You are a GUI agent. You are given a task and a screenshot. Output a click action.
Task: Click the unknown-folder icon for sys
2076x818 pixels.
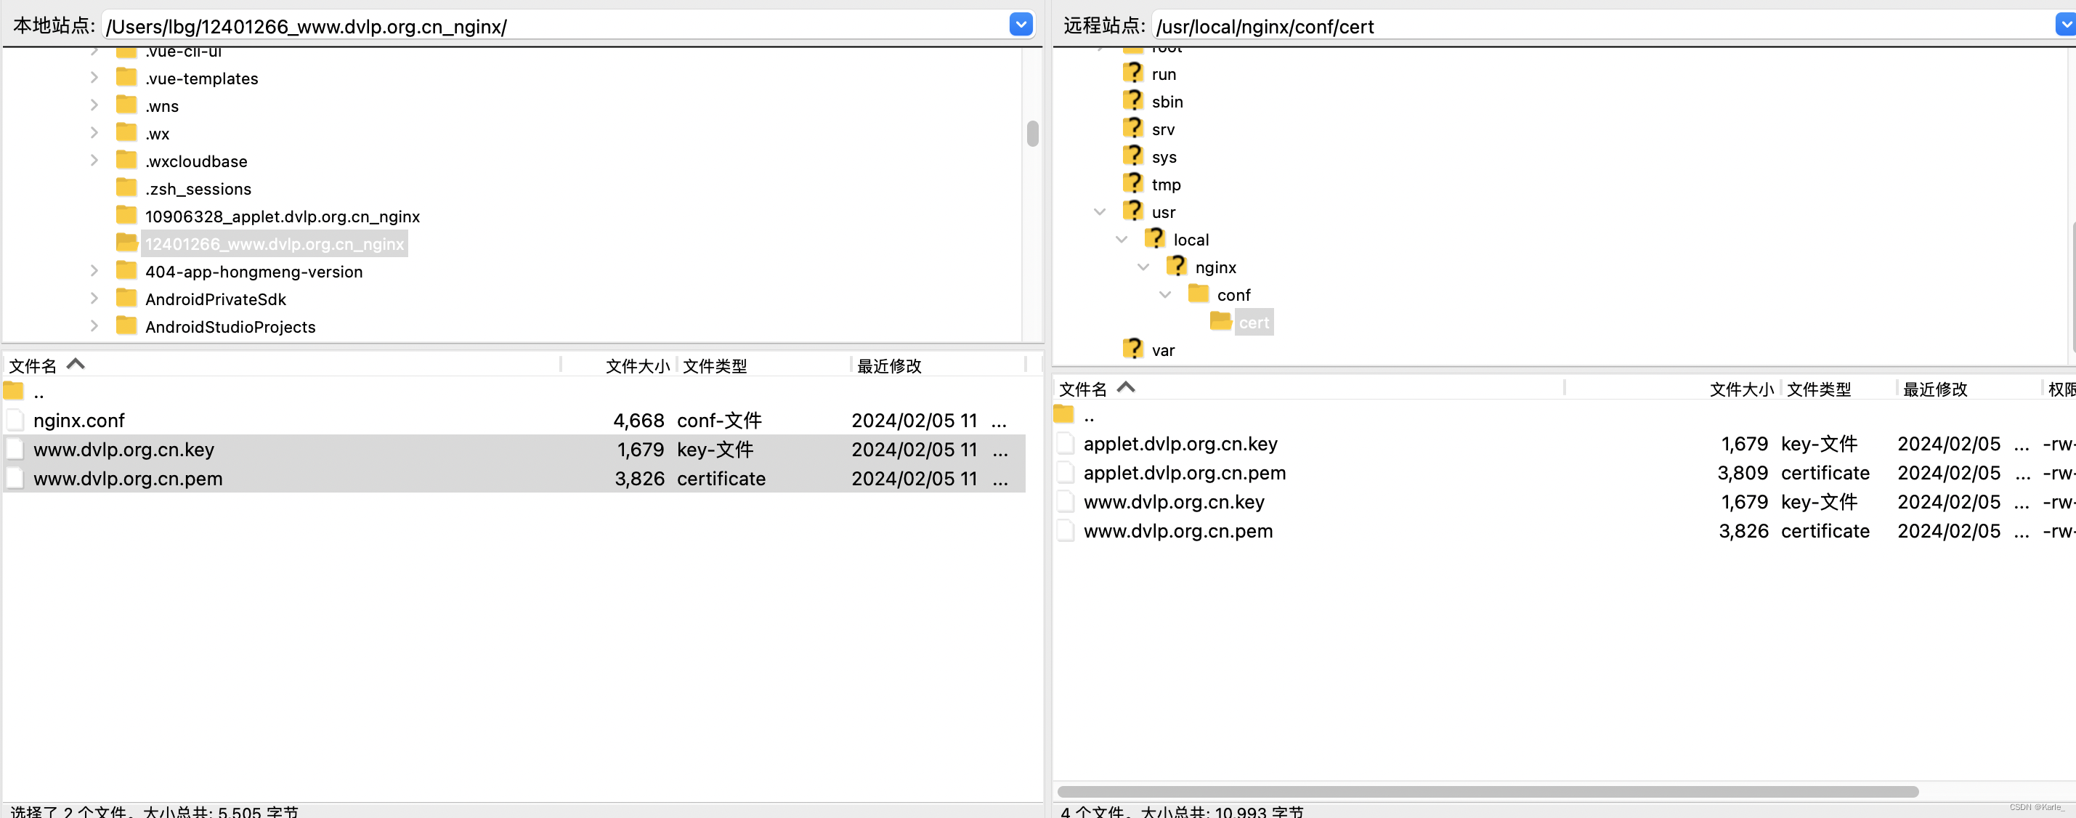(1133, 155)
